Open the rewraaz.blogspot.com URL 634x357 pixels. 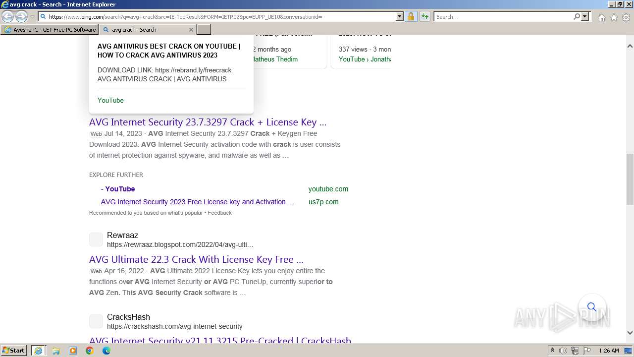coord(180,244)
